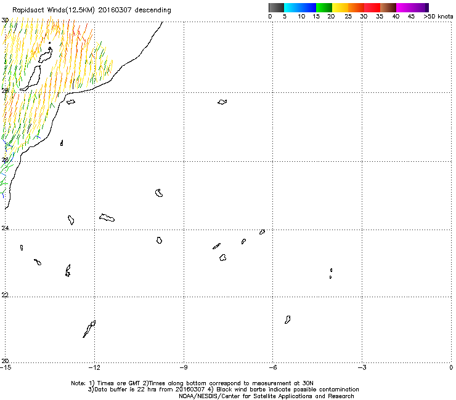456x400 pixels.
Task: Click the latitude label '30'
Action: click(x=5, y=20)
